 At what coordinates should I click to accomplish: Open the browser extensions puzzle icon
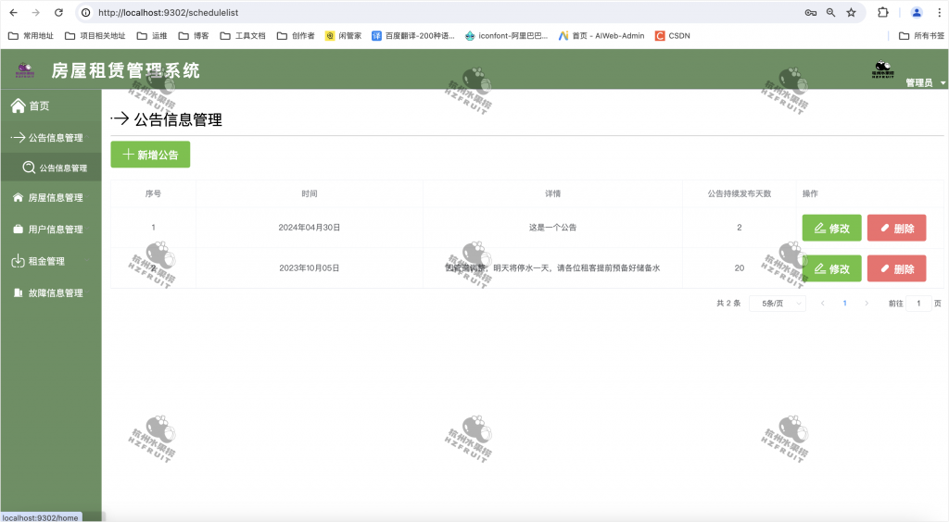pos(883,13)
